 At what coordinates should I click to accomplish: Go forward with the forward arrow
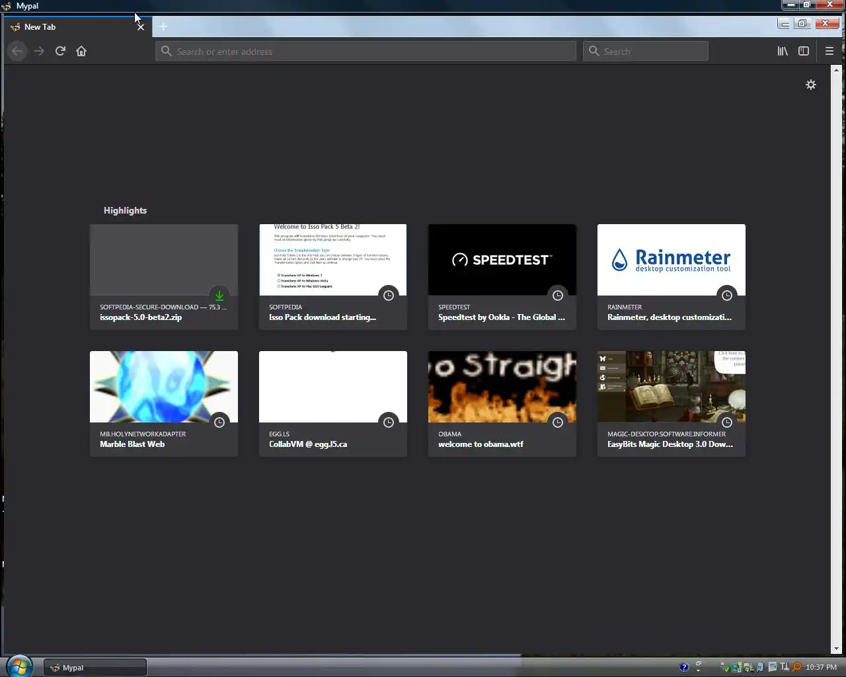(39, 51)
